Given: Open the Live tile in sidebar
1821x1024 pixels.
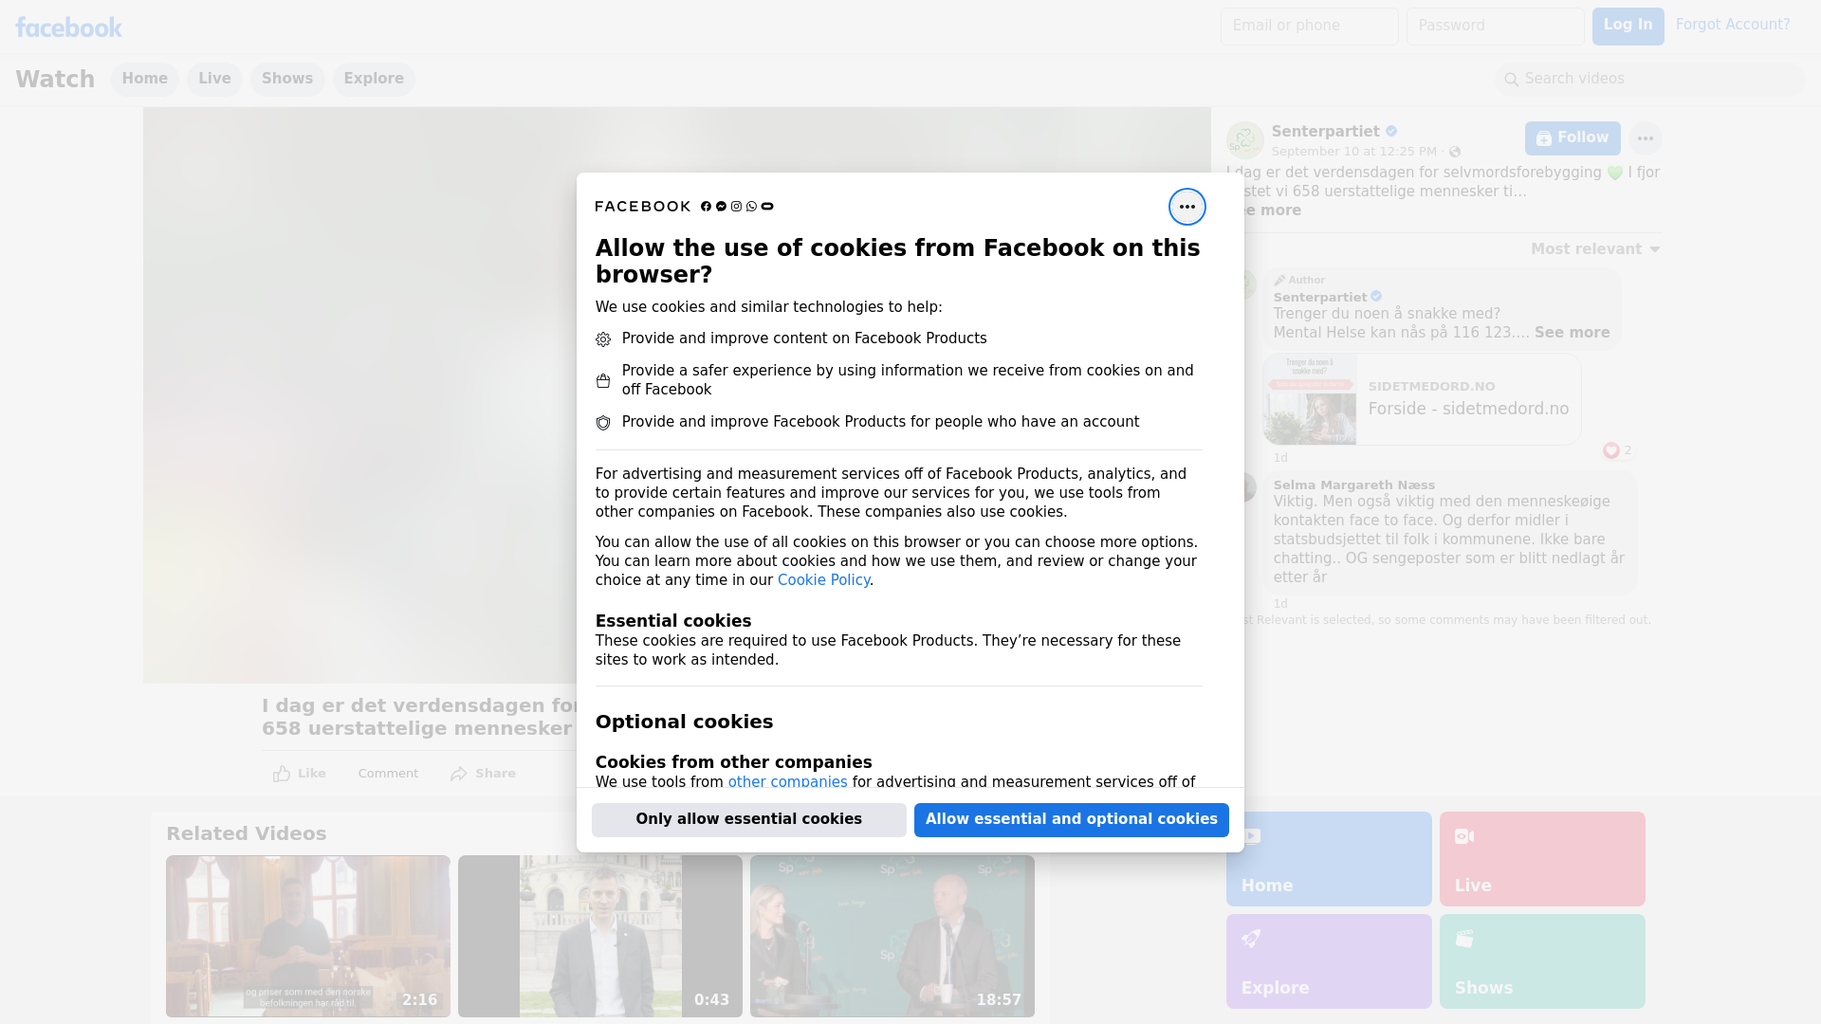Looking at the screenshot, I should coord(1542,859).
